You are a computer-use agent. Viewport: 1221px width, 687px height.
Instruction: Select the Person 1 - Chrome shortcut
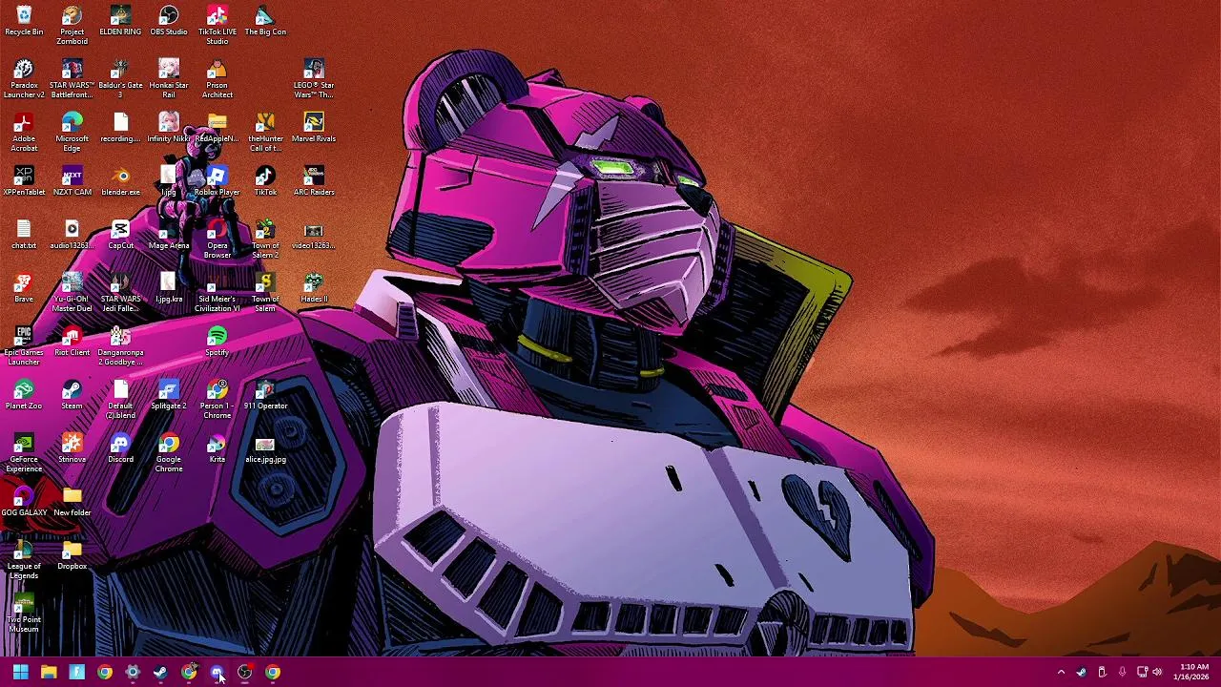(x=217, y=400)
